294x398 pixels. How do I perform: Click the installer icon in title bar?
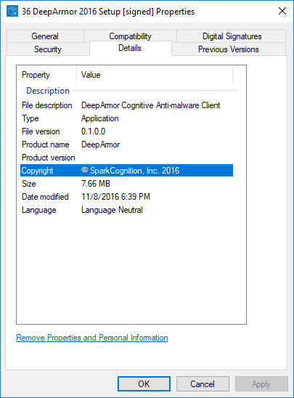12,11
